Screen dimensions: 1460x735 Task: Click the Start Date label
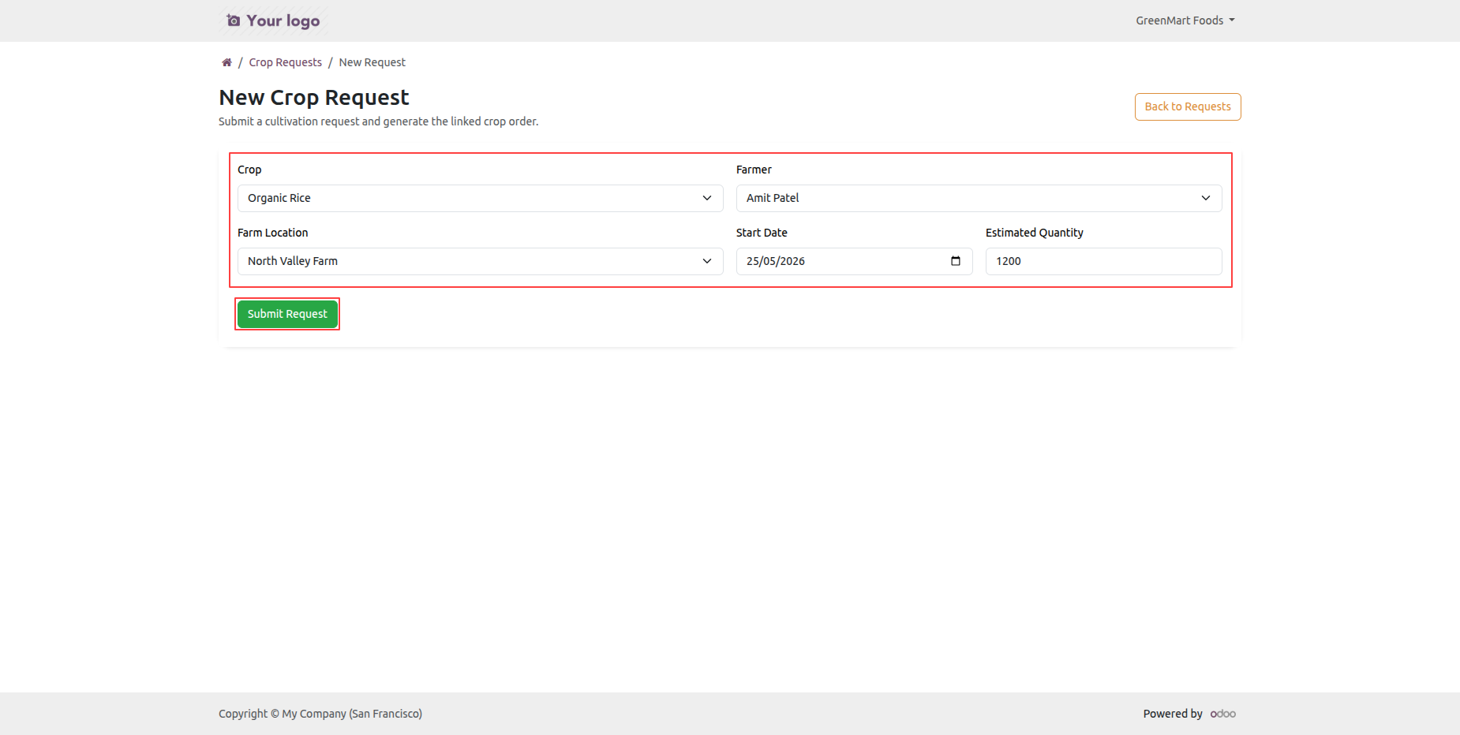(x=762, y=233)
